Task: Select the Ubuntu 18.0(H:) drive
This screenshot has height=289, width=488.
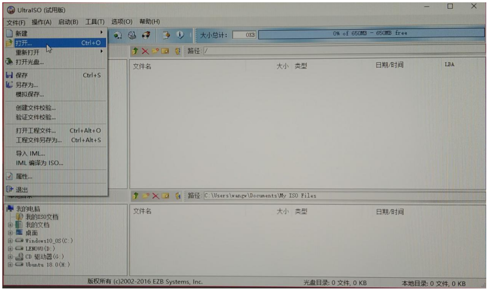Action: point(47,265)
